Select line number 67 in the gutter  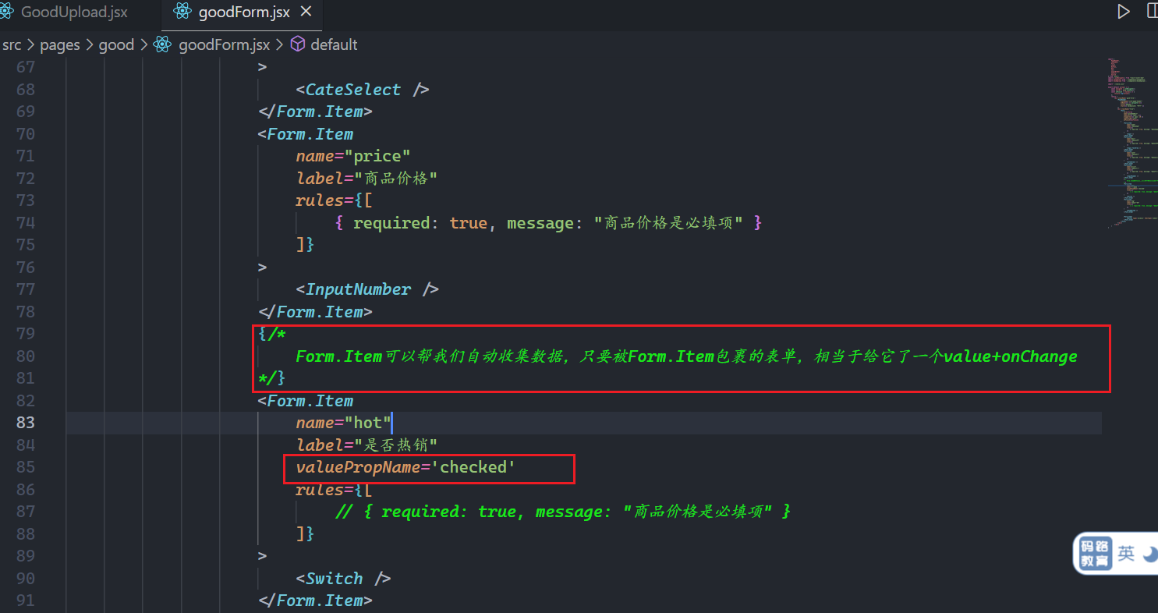(26, 67)
